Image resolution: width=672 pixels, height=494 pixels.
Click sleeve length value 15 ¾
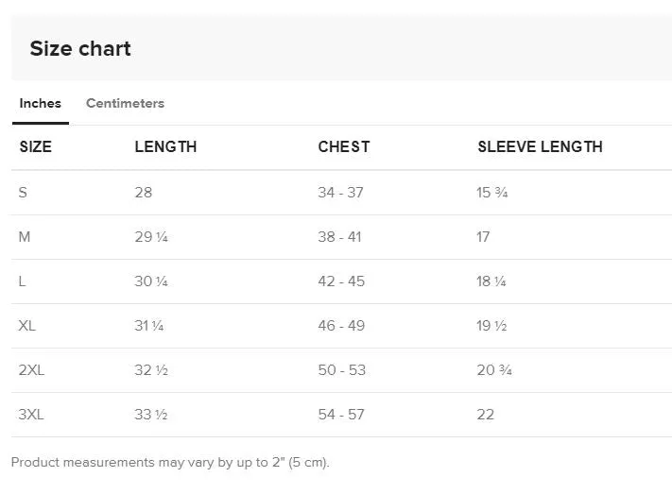pyautogui.click(x=492, y=193)
